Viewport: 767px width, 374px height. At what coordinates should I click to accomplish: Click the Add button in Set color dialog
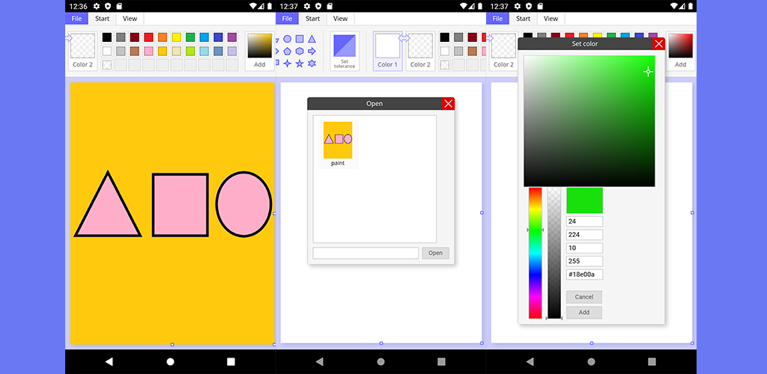pyautogui.click(x=583, y=313)
